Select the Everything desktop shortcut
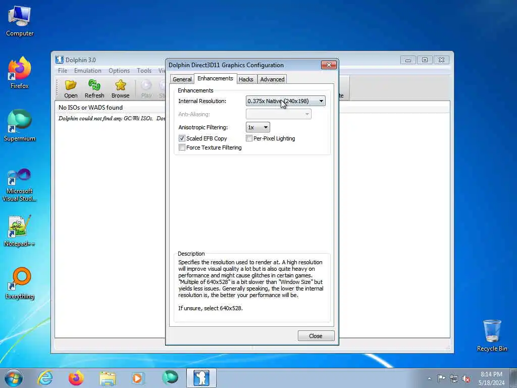517x388 pixels. [20, 283]
